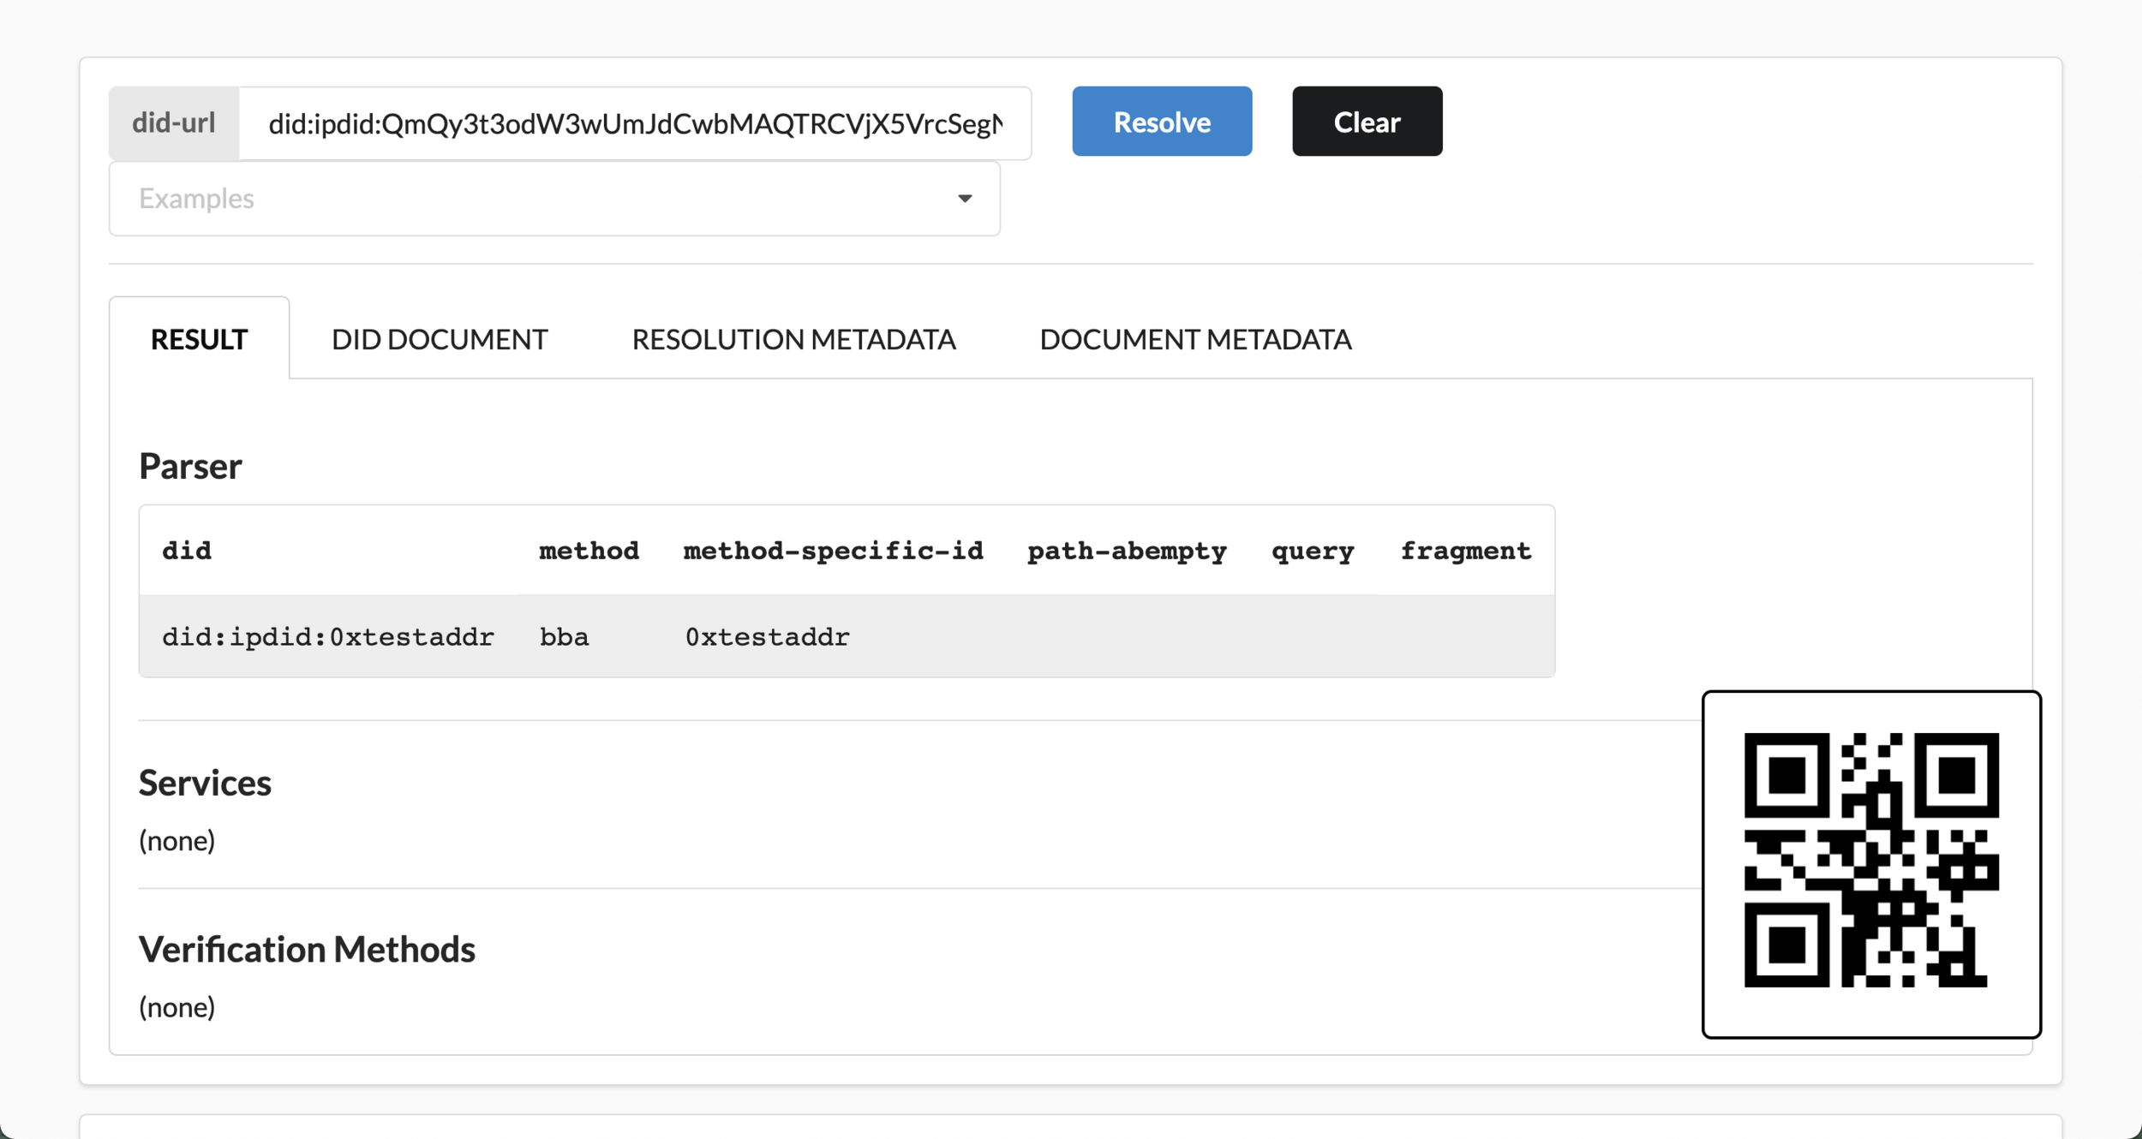Click the did-url label addon
Screen dimensions: 2142x1139
(174, 123)
